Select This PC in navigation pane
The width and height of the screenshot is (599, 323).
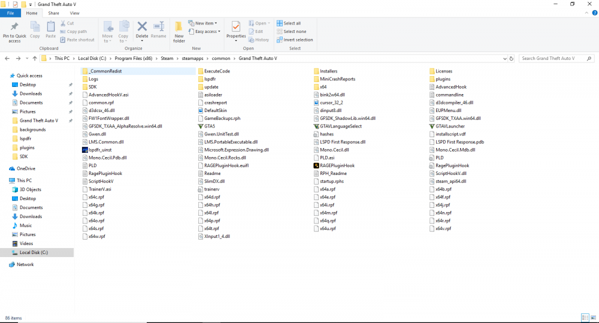click(24, 180)
